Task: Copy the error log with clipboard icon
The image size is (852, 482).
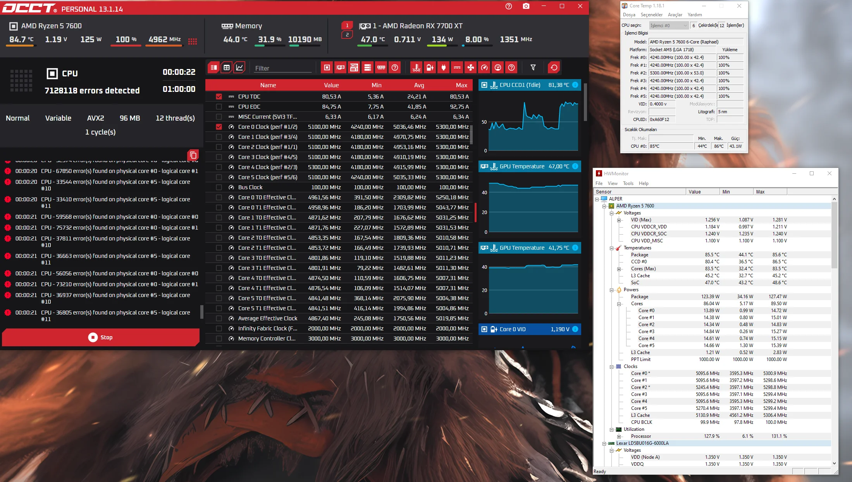Action: 193,155
